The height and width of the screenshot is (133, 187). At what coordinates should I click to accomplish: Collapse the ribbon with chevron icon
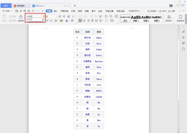pyautogui.click(x=184, y=11)
